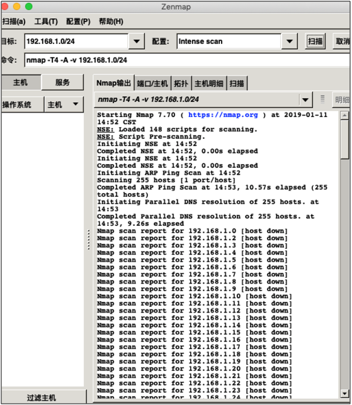Viewport: 352px width, 405px height.
Task: Open the target address dropdown arrow
Action: (x=136, y=42)
